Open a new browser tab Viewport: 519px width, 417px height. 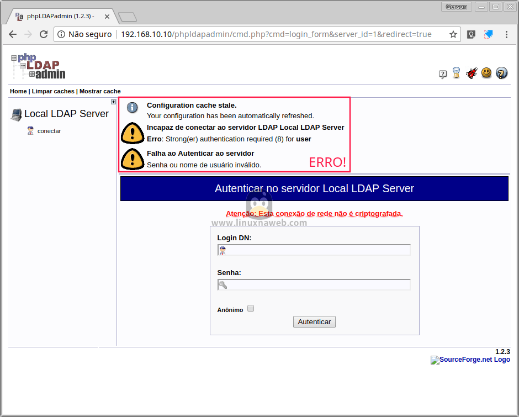pos(128,17)
